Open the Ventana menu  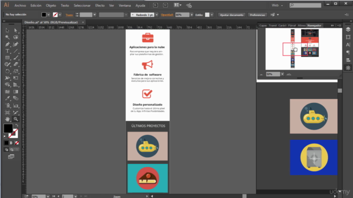[125, 5]
